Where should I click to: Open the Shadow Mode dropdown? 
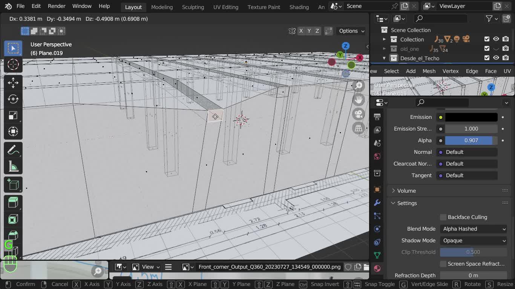[474, 240]
